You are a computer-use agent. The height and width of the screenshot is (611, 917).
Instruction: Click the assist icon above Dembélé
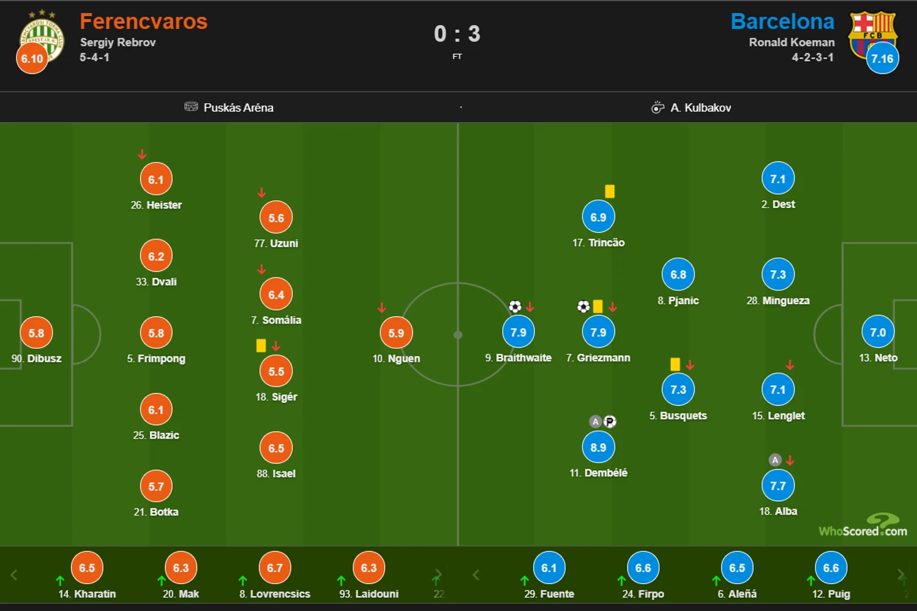pos(595,422)
